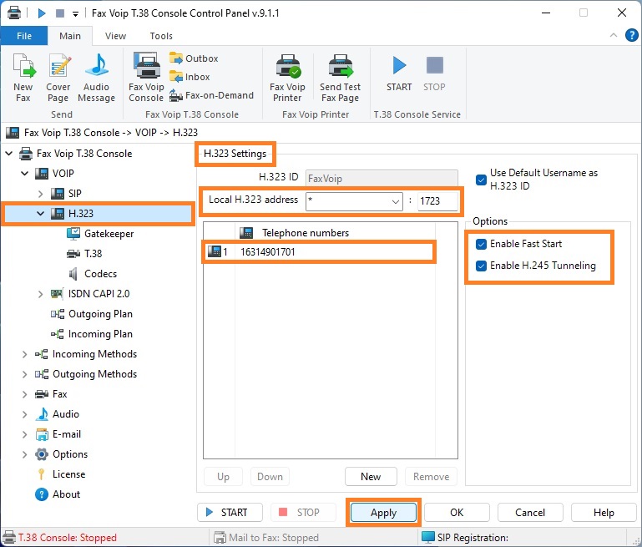The image size is (642, 547).
Task: Select the Audio tree item
Action: pyautogui.click(x=65, y=414)
